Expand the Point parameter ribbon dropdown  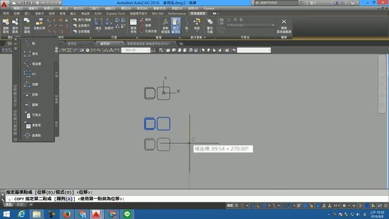(x=187, y=32)
